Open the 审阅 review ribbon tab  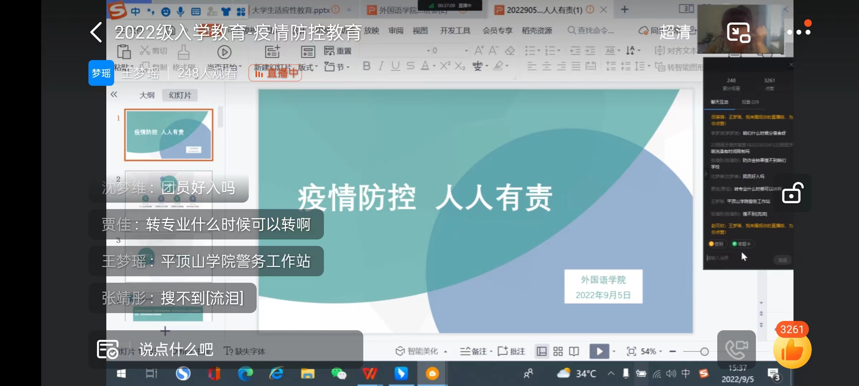[x=395, y=31]
